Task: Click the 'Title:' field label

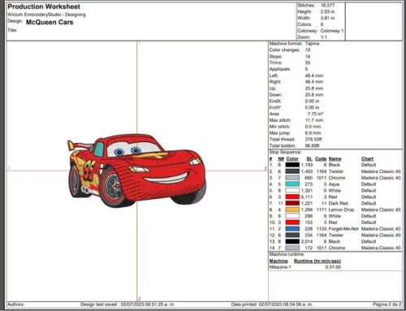Action: click(12, 30)
